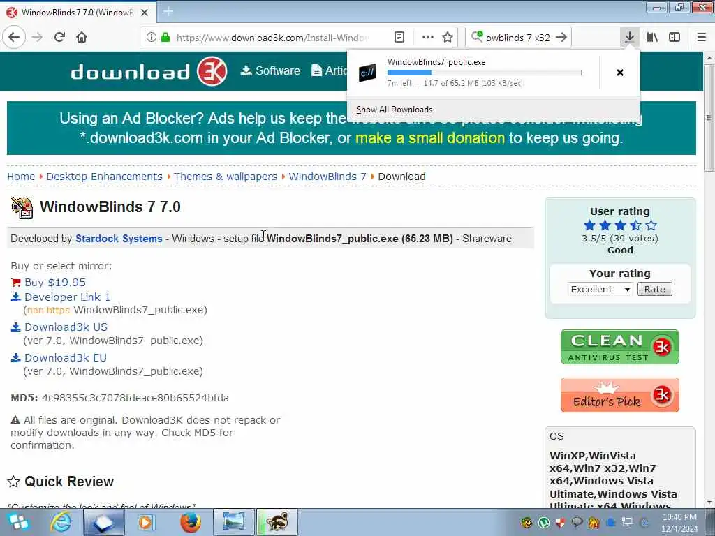Open the Software menu

click(x=270, y=70)
